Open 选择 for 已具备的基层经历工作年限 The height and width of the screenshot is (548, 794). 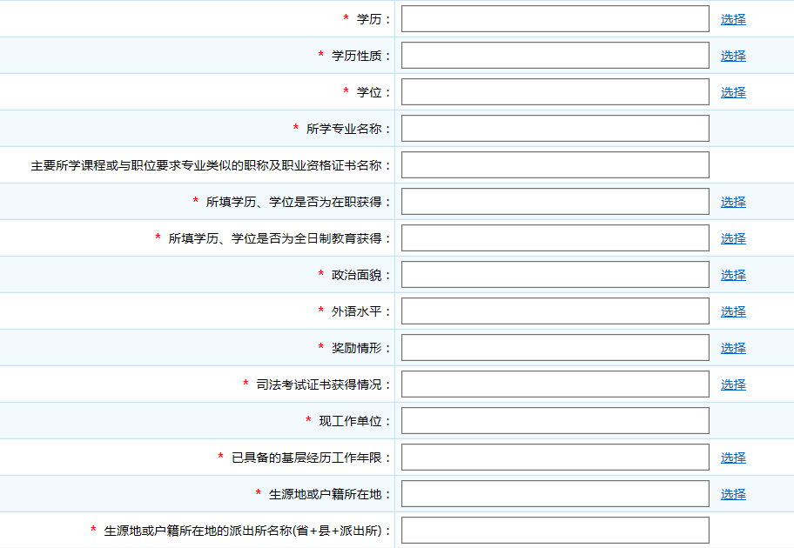pyautogui.click(x=734, y=457)
